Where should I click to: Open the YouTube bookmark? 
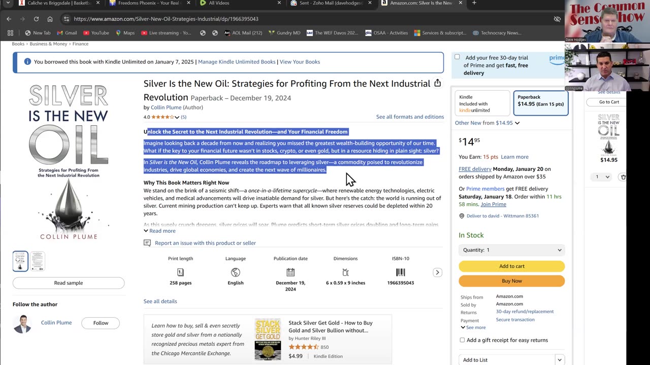pyautogui.click(x=96, y=33)
